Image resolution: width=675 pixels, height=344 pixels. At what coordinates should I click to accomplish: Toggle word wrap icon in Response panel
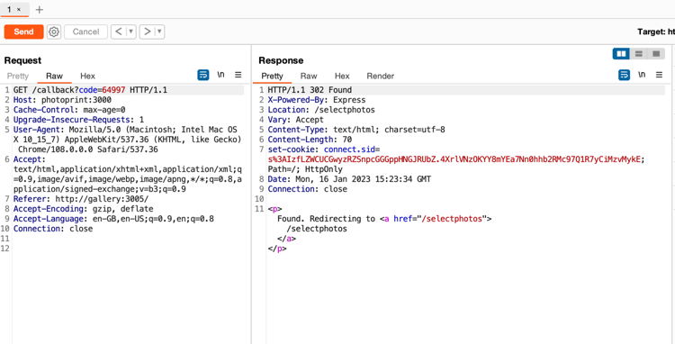[624, 75]
